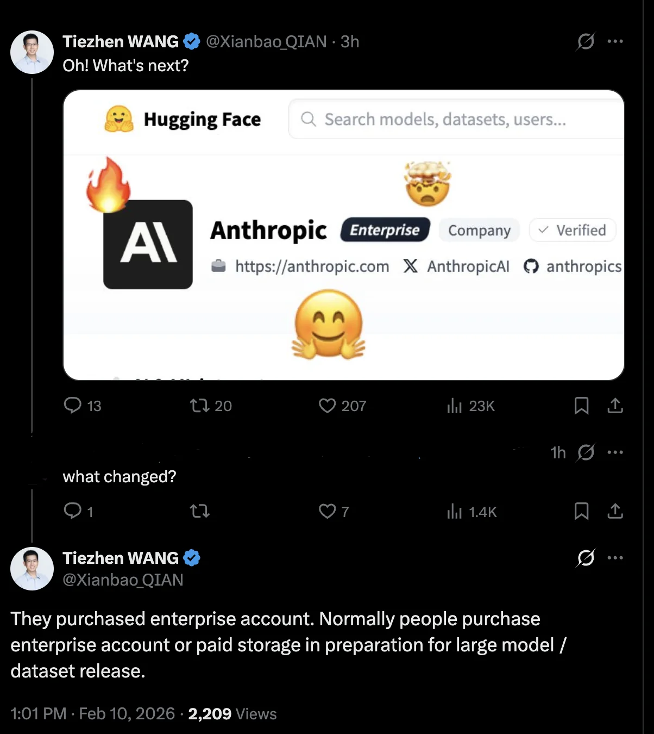Like the 'what changed?' reply

[327, 511]
